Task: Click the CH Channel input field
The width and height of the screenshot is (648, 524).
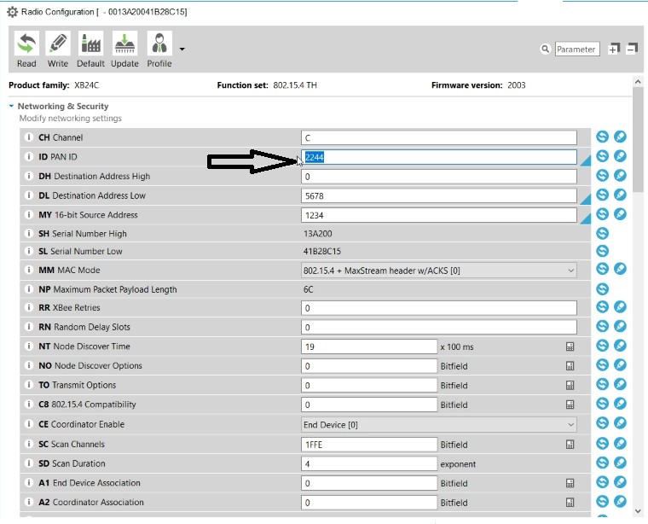Action: (439, 137)
